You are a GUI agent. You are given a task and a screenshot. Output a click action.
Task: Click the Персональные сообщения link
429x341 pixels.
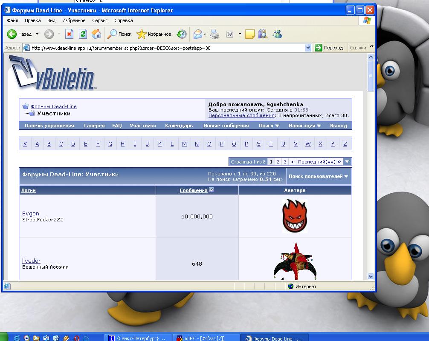pyautogui.click(x=241, y=115)
